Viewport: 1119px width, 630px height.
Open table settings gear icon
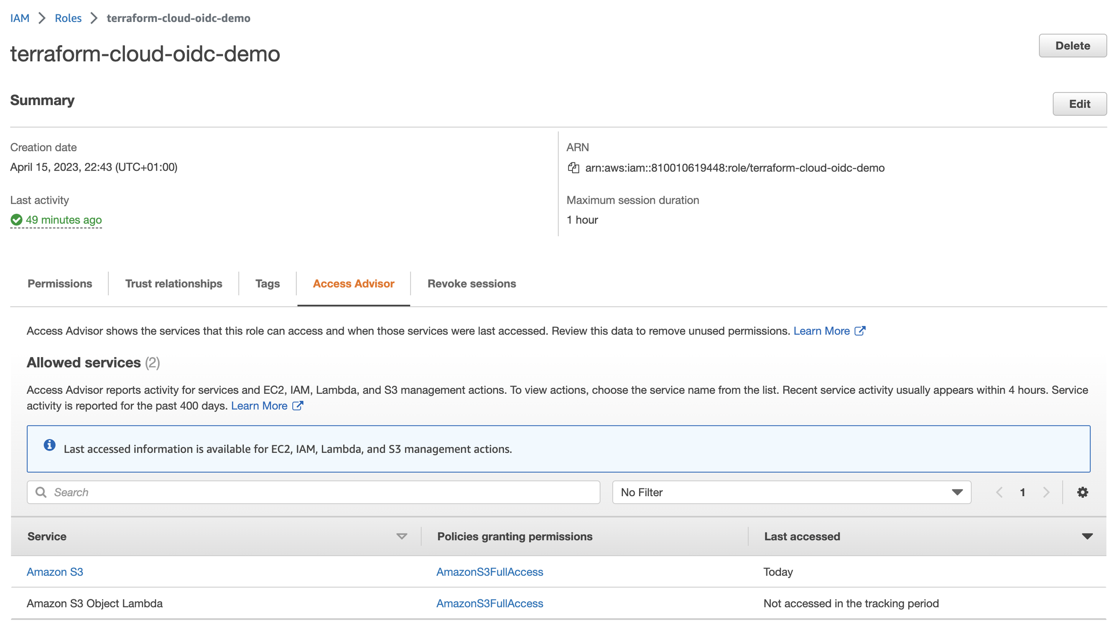point(1082,492)
